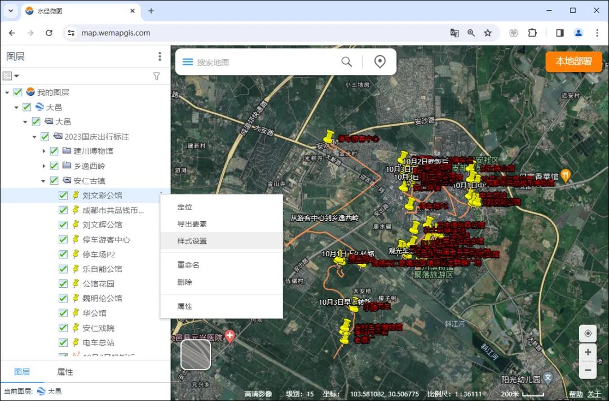Click the search magnifier icon in map search
Image resolution: width=609 pixels, height=401 pixels.
[x=347, y=62]
